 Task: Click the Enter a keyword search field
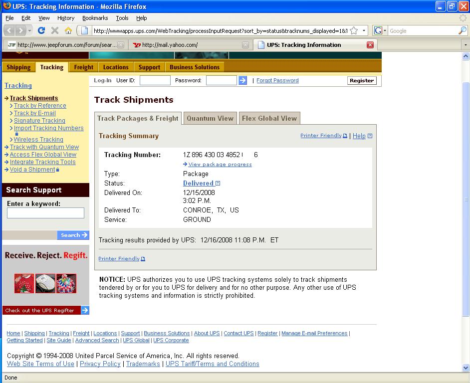click(x=45, y=213)
